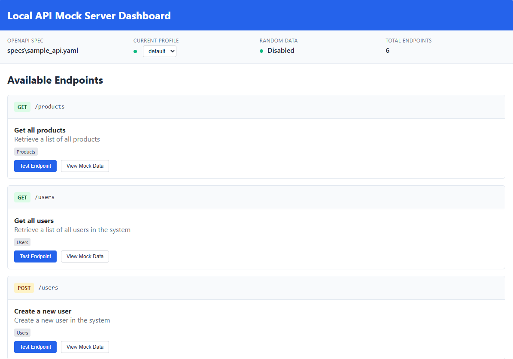
Task: Click the POST badge for /users
Action: (x=24, y=288)
